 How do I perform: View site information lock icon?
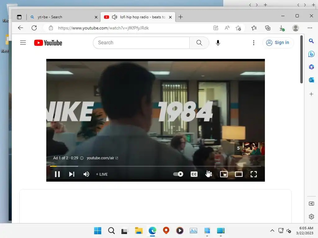(51, 28)
